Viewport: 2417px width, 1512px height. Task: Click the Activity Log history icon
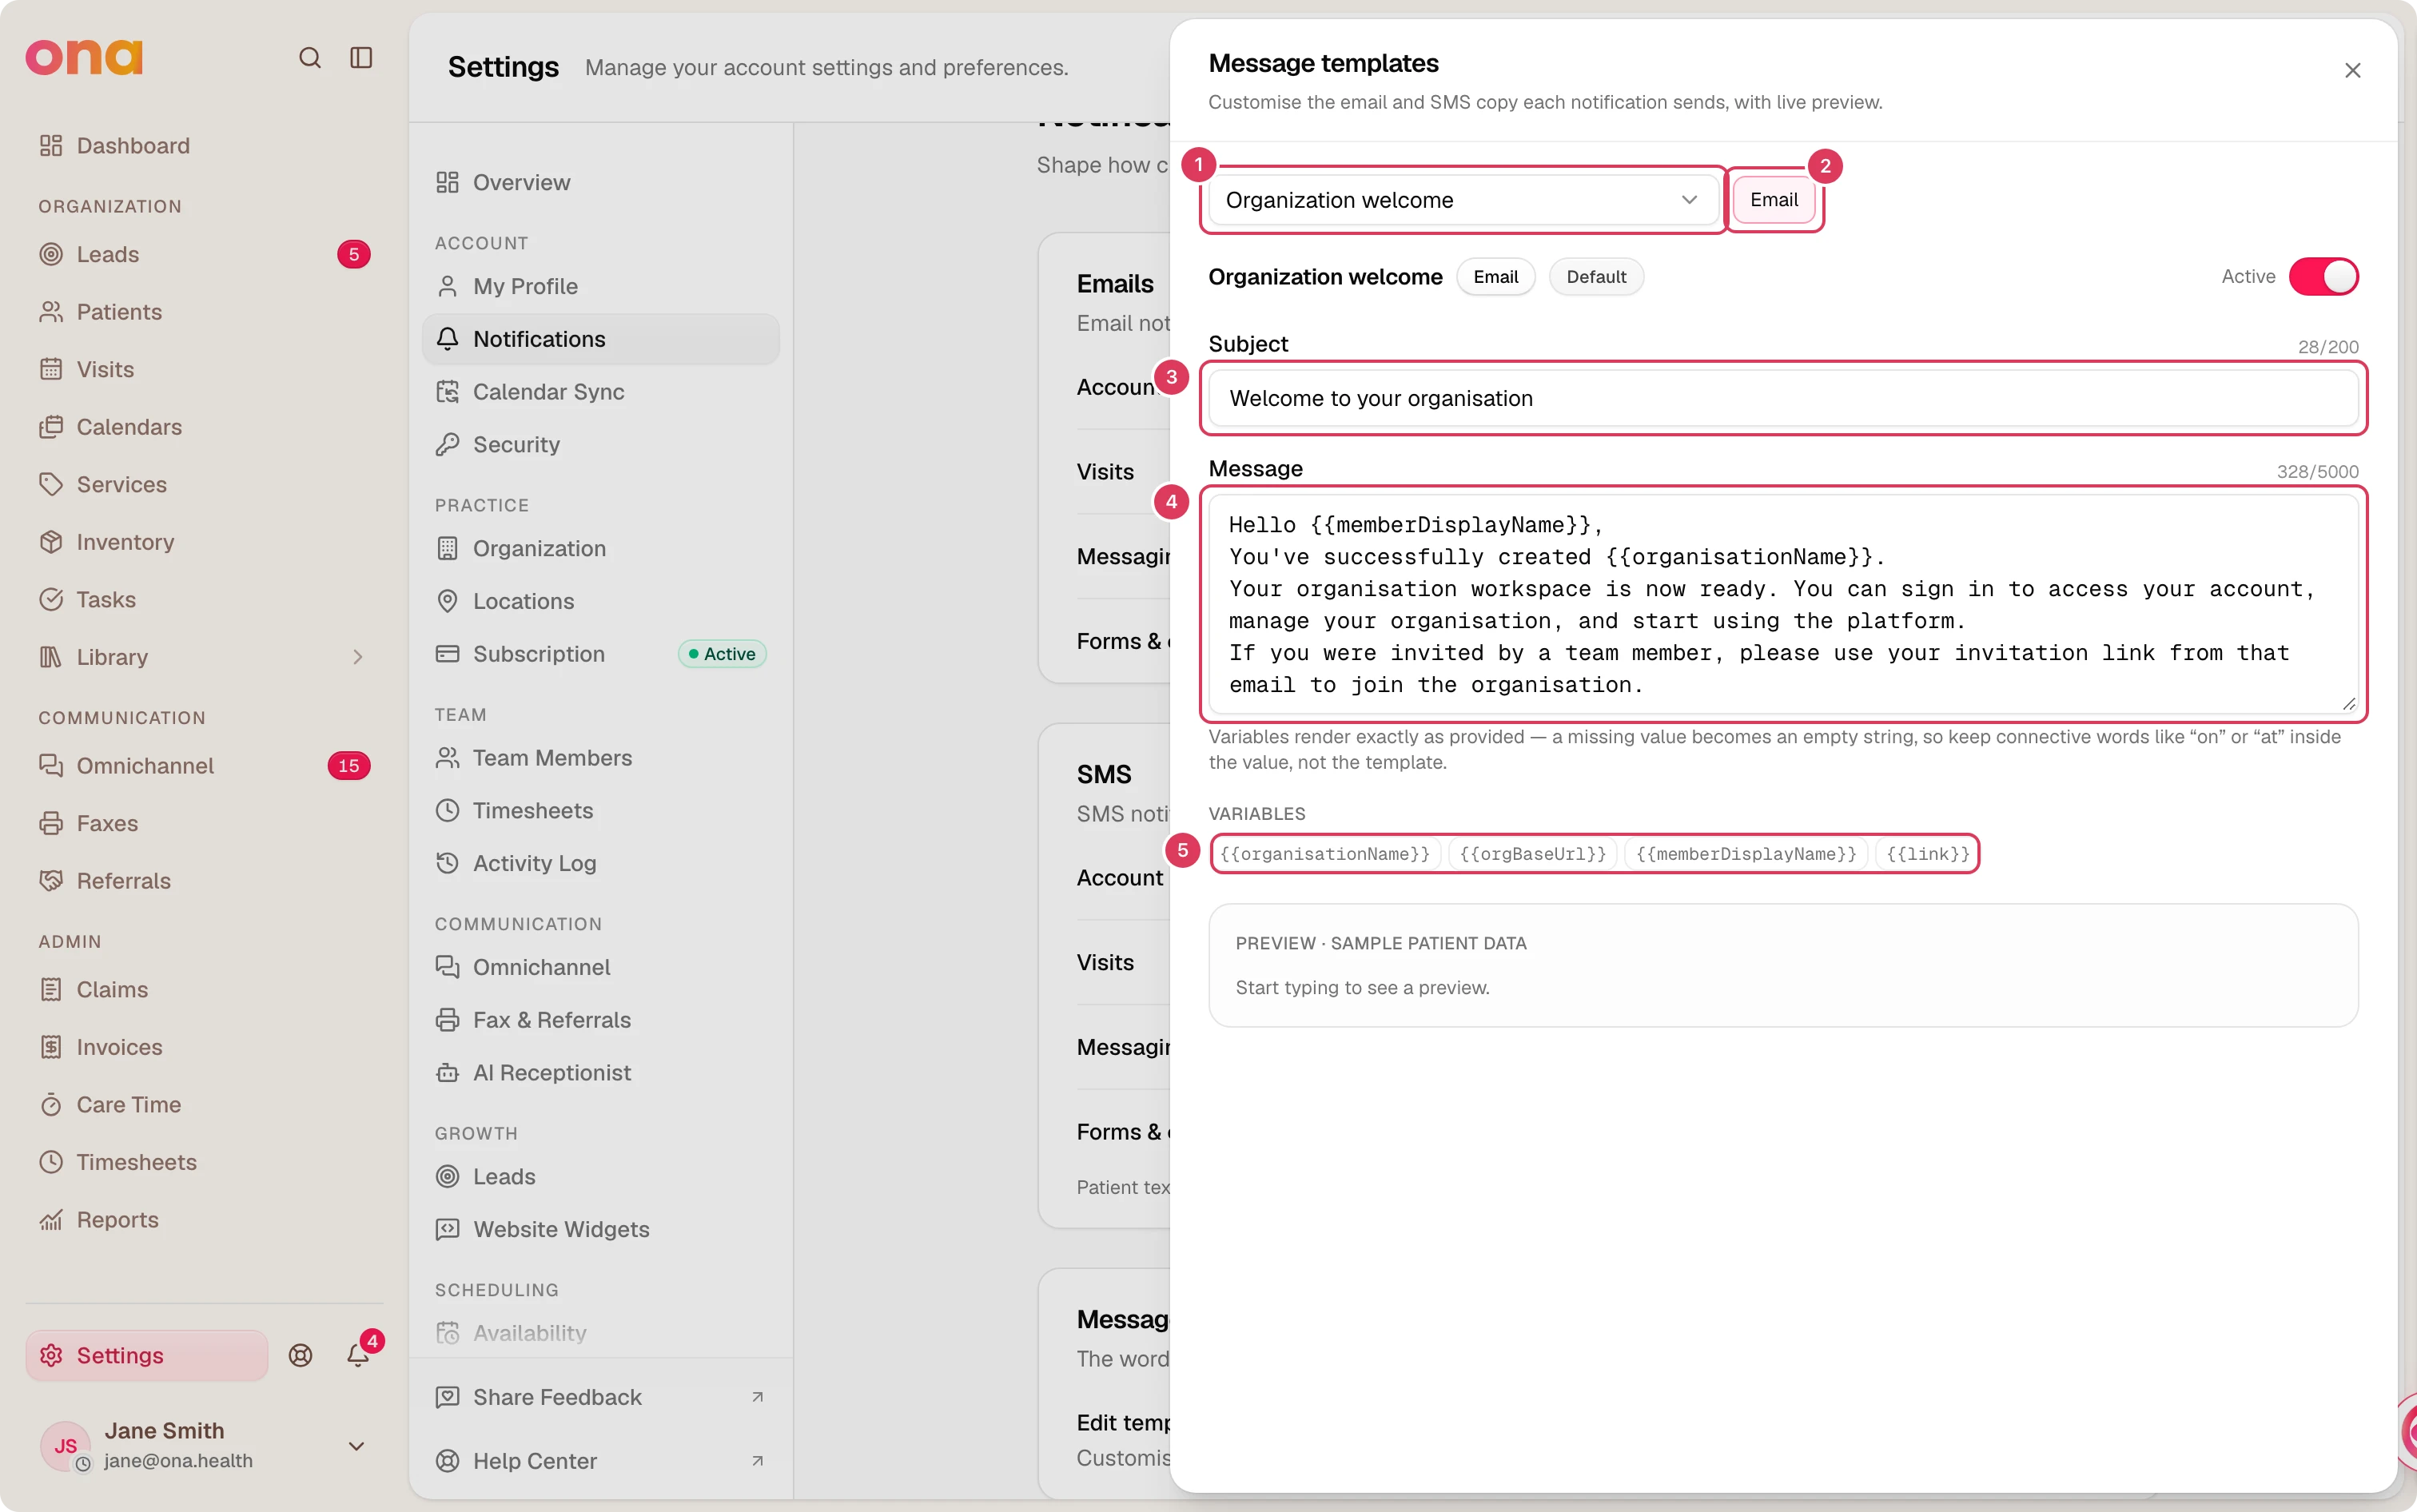pos(447,863)
